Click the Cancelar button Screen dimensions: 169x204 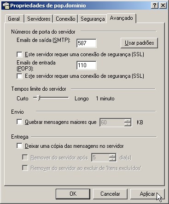pos(110,194)
